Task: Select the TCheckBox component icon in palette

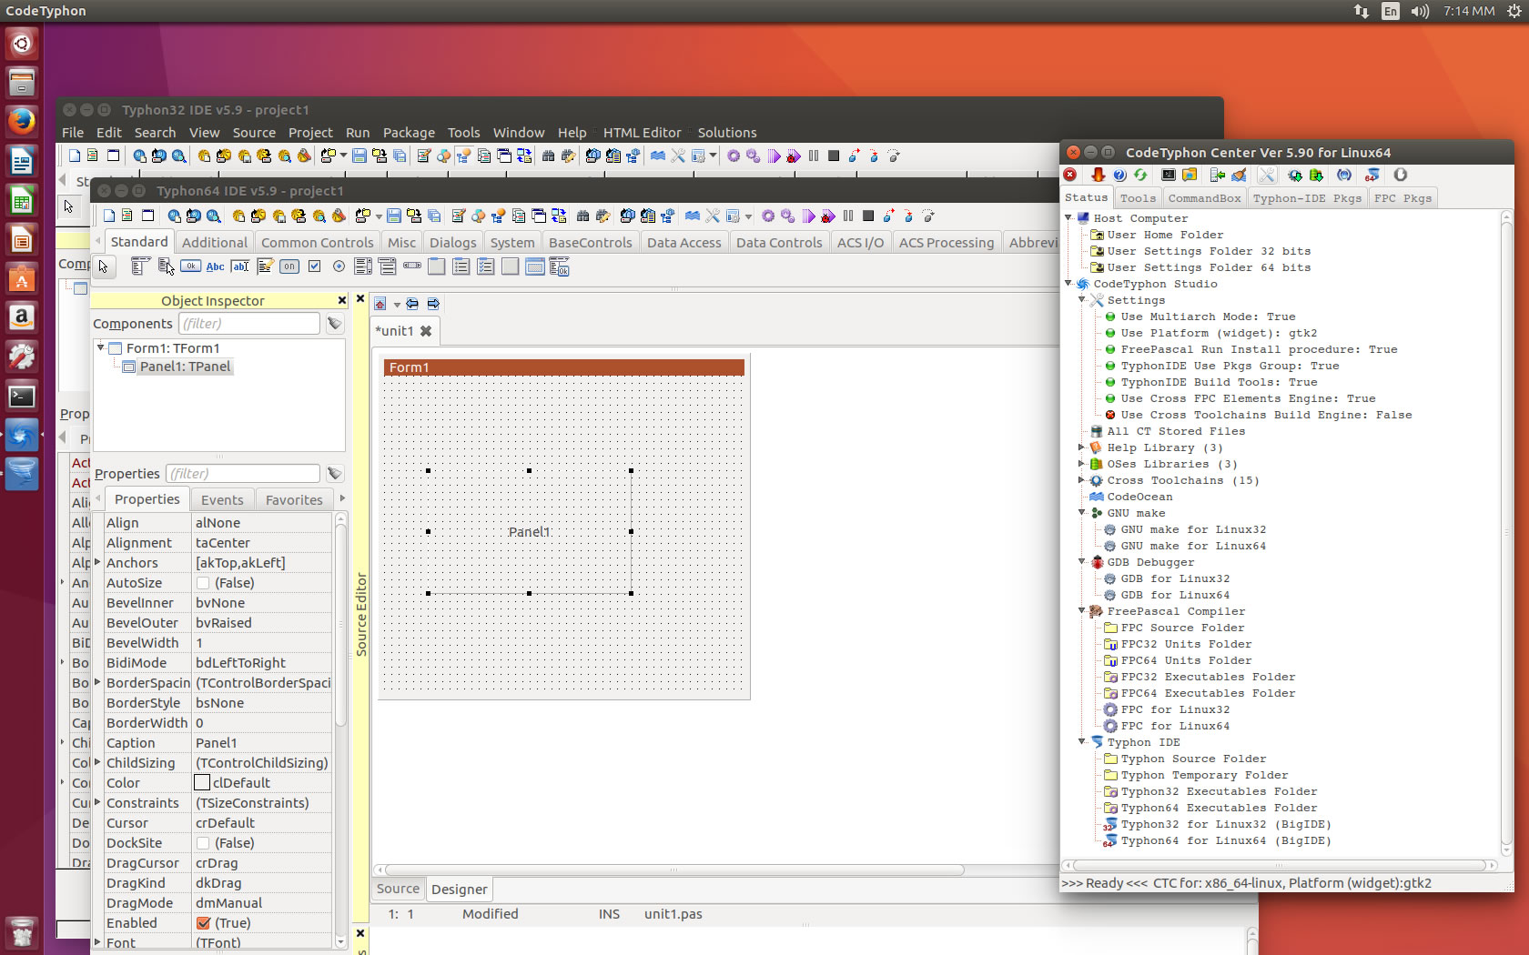Action: [x=315, y=266]
